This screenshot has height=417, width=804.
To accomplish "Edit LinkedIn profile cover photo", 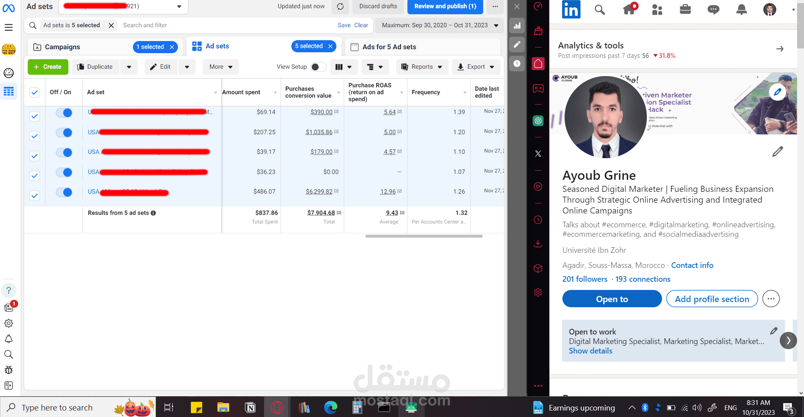I will tap(778, 92).
